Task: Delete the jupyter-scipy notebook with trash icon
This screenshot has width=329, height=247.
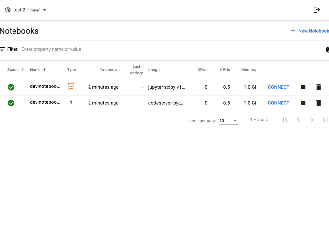Action: point(318,87)
